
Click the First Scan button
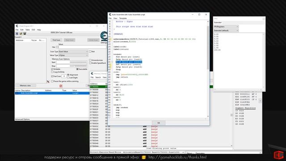tap(56, 40)
